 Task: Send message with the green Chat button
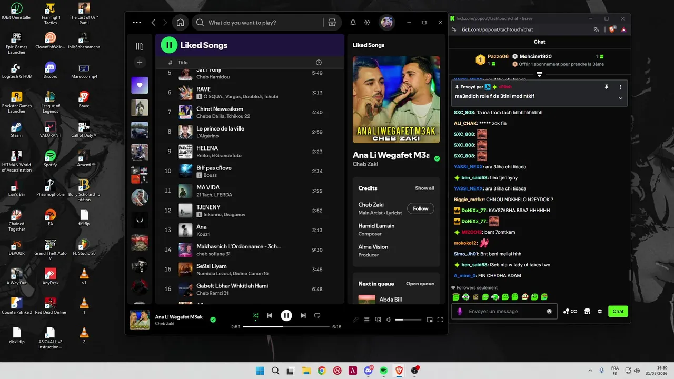(618, 311)
